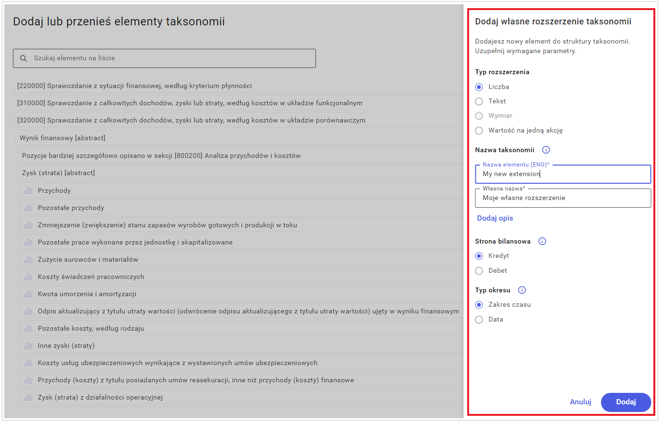Expand [310000] Sprawozdanie układ funkcjonalny row
Viewport: 662px width, 423px height.
coord(238,103)
